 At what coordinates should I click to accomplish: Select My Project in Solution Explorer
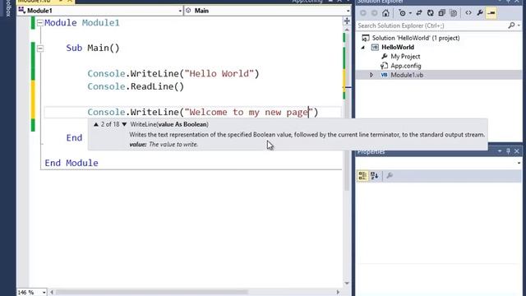point(405,57)
